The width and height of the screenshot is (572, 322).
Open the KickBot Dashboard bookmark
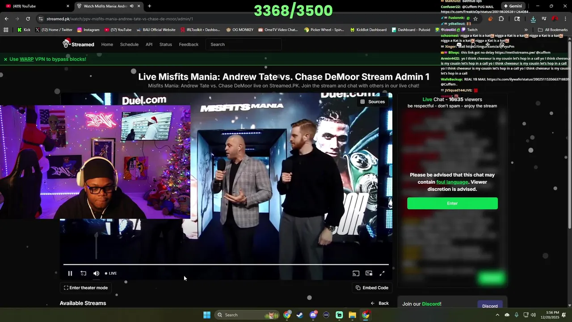coord(368,30)
